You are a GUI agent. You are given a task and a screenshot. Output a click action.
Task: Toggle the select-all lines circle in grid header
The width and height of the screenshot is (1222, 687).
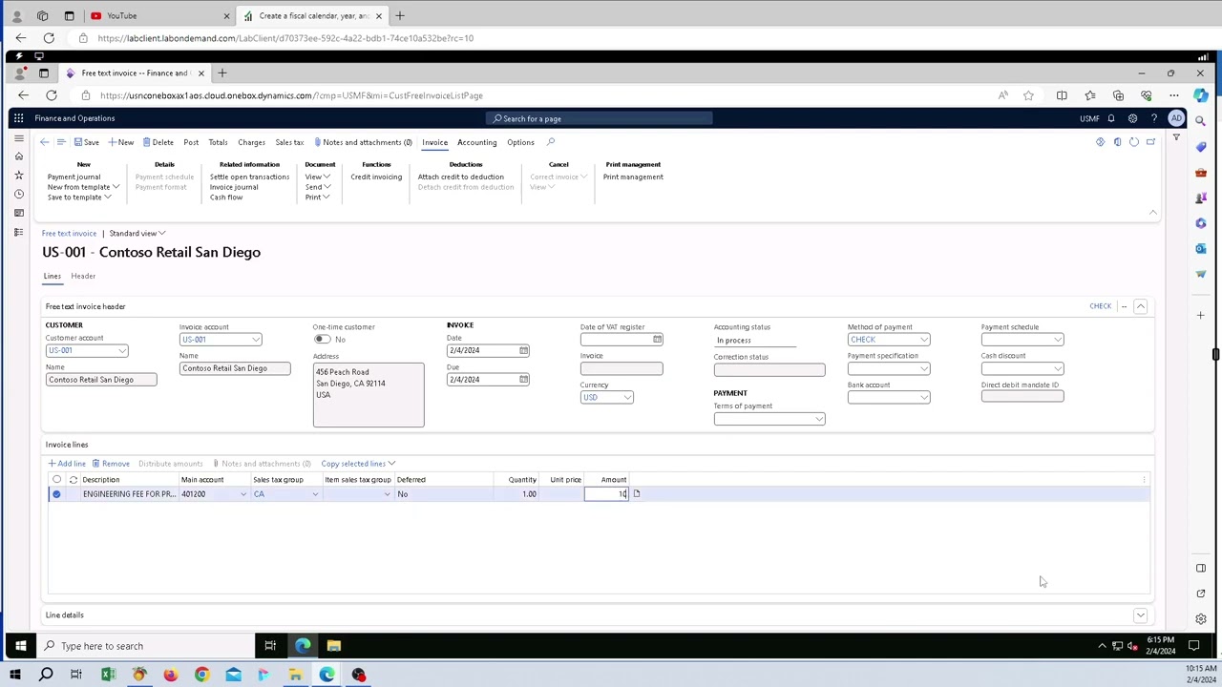pos(56,480)
